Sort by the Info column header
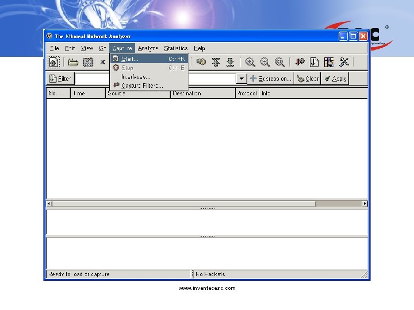The width and height of the screenshot is (414, 310). click(x=313, y=94)
